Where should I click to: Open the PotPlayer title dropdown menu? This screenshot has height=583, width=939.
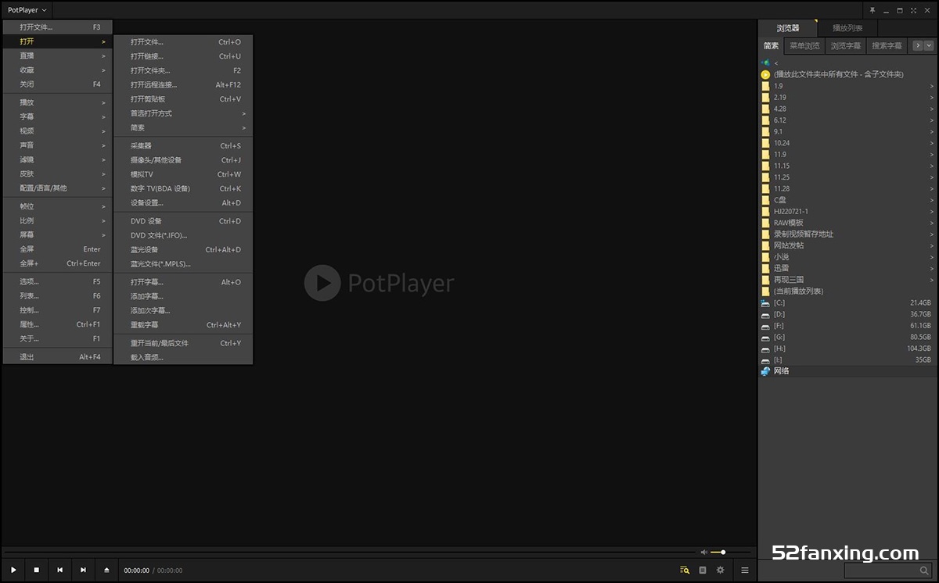27,10
